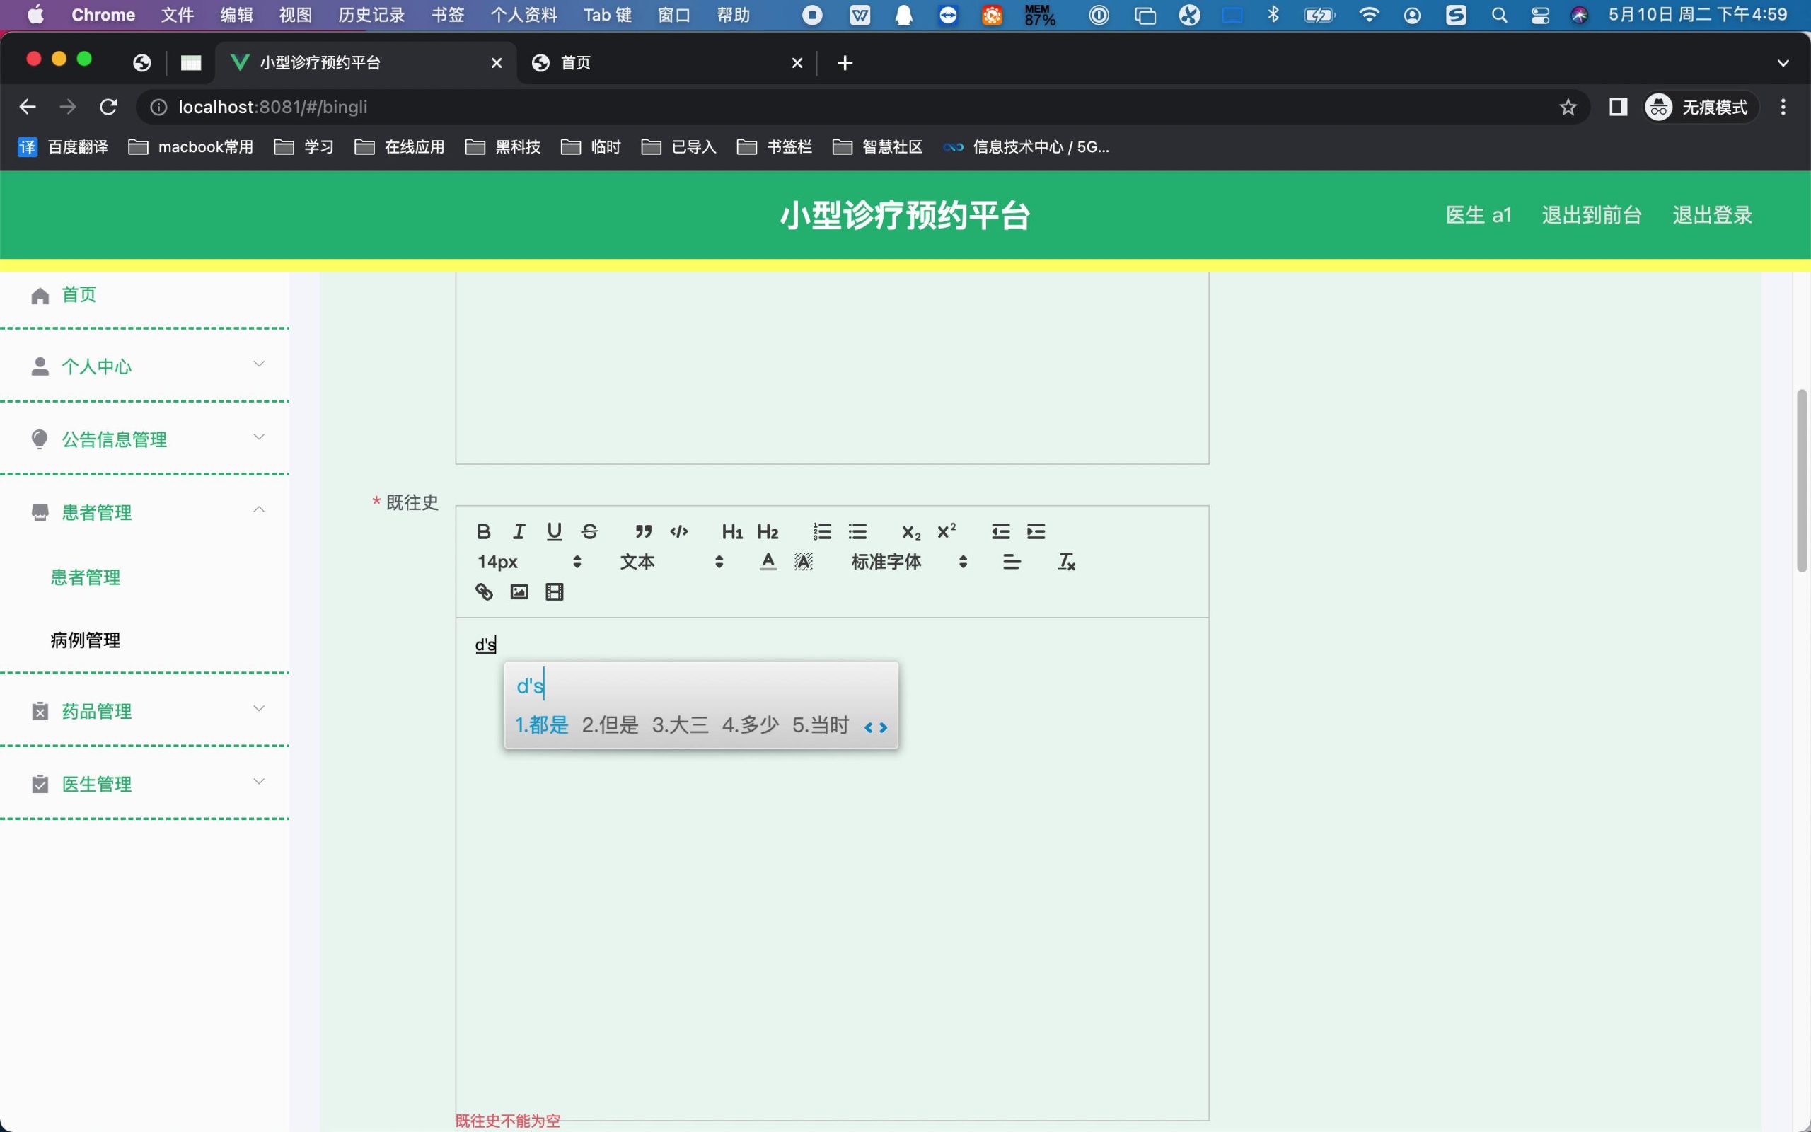The image size is (1811, 1132).
Task: Open 病例管理 submenu item
Action: 86,640
